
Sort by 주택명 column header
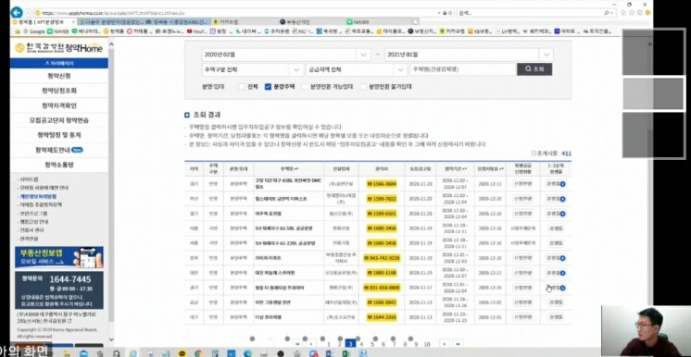click(x=288, y=168)
